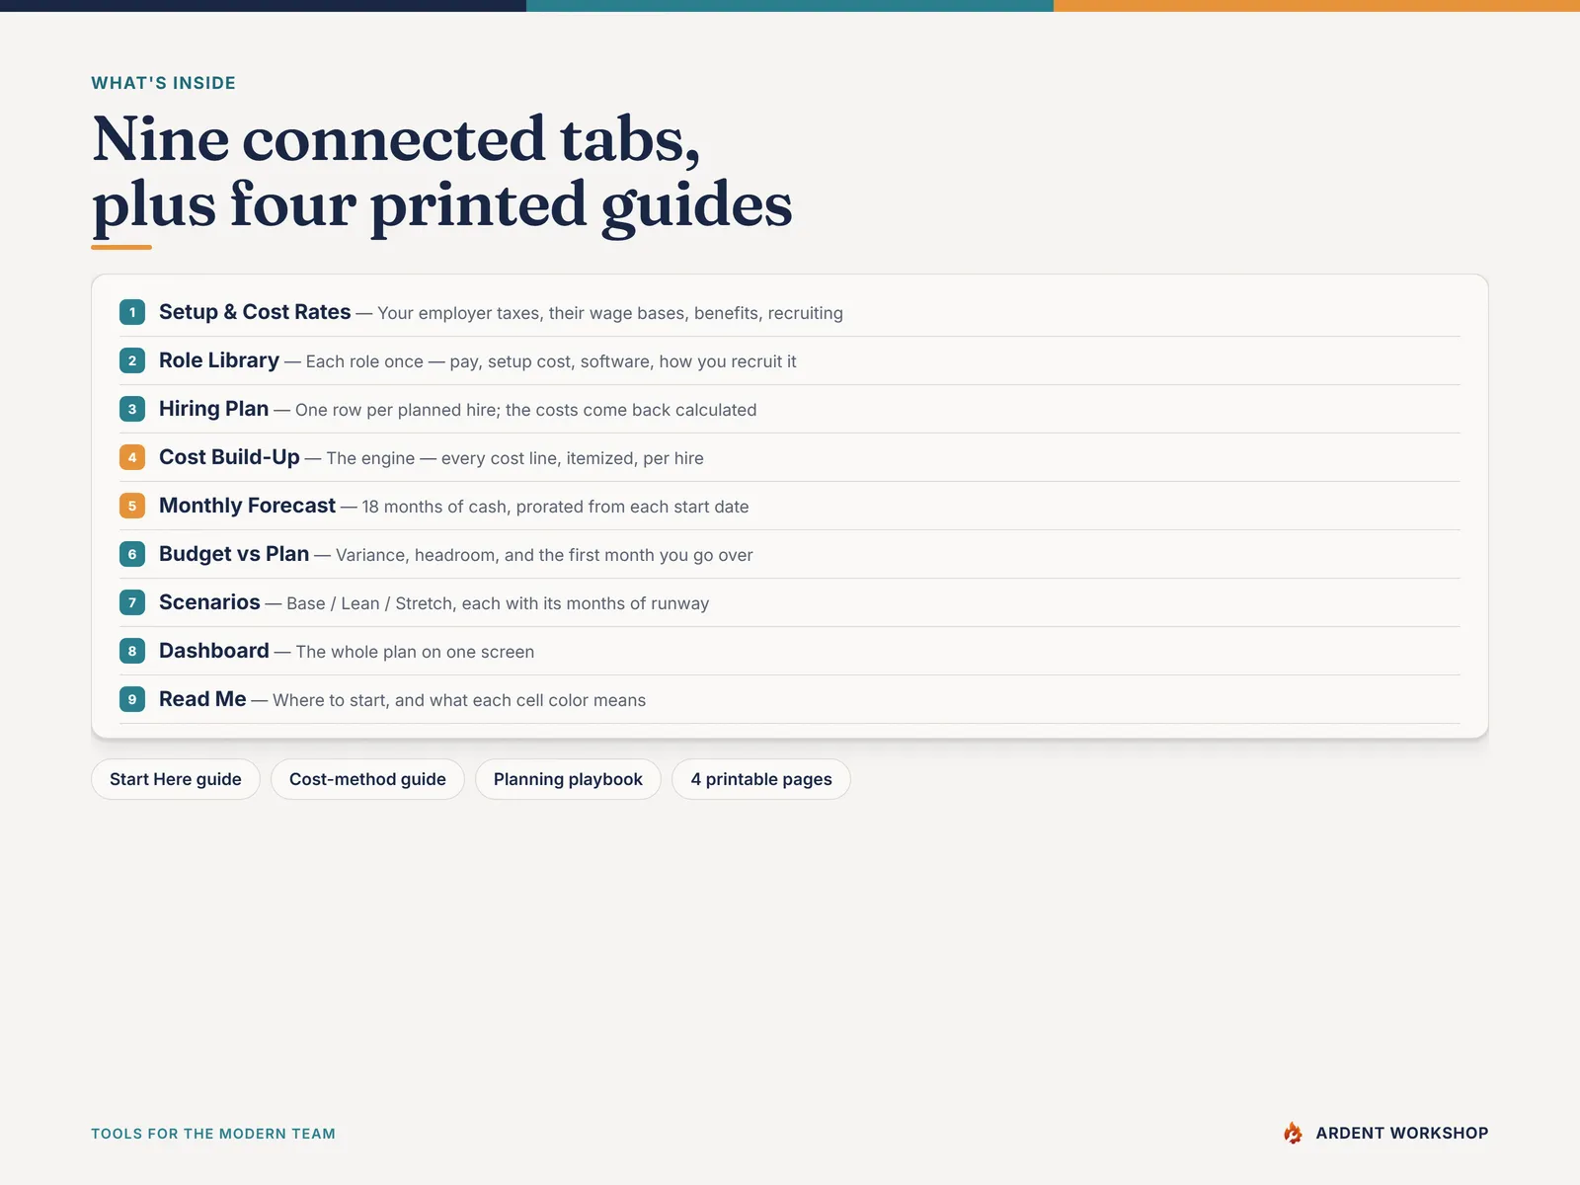The height and width of the screenshot is (1185, 1580).
Task: Click the Budget vs Plan title
Action: point(234,554)
